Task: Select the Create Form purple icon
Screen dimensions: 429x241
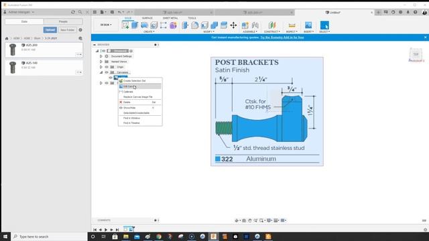Action: (x=173, y=25)
